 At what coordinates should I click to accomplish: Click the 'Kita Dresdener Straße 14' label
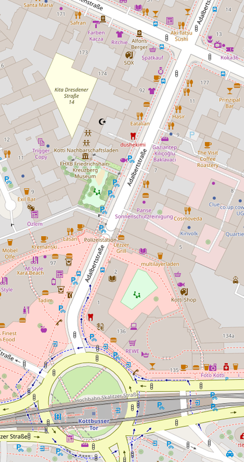click(72, 96)
